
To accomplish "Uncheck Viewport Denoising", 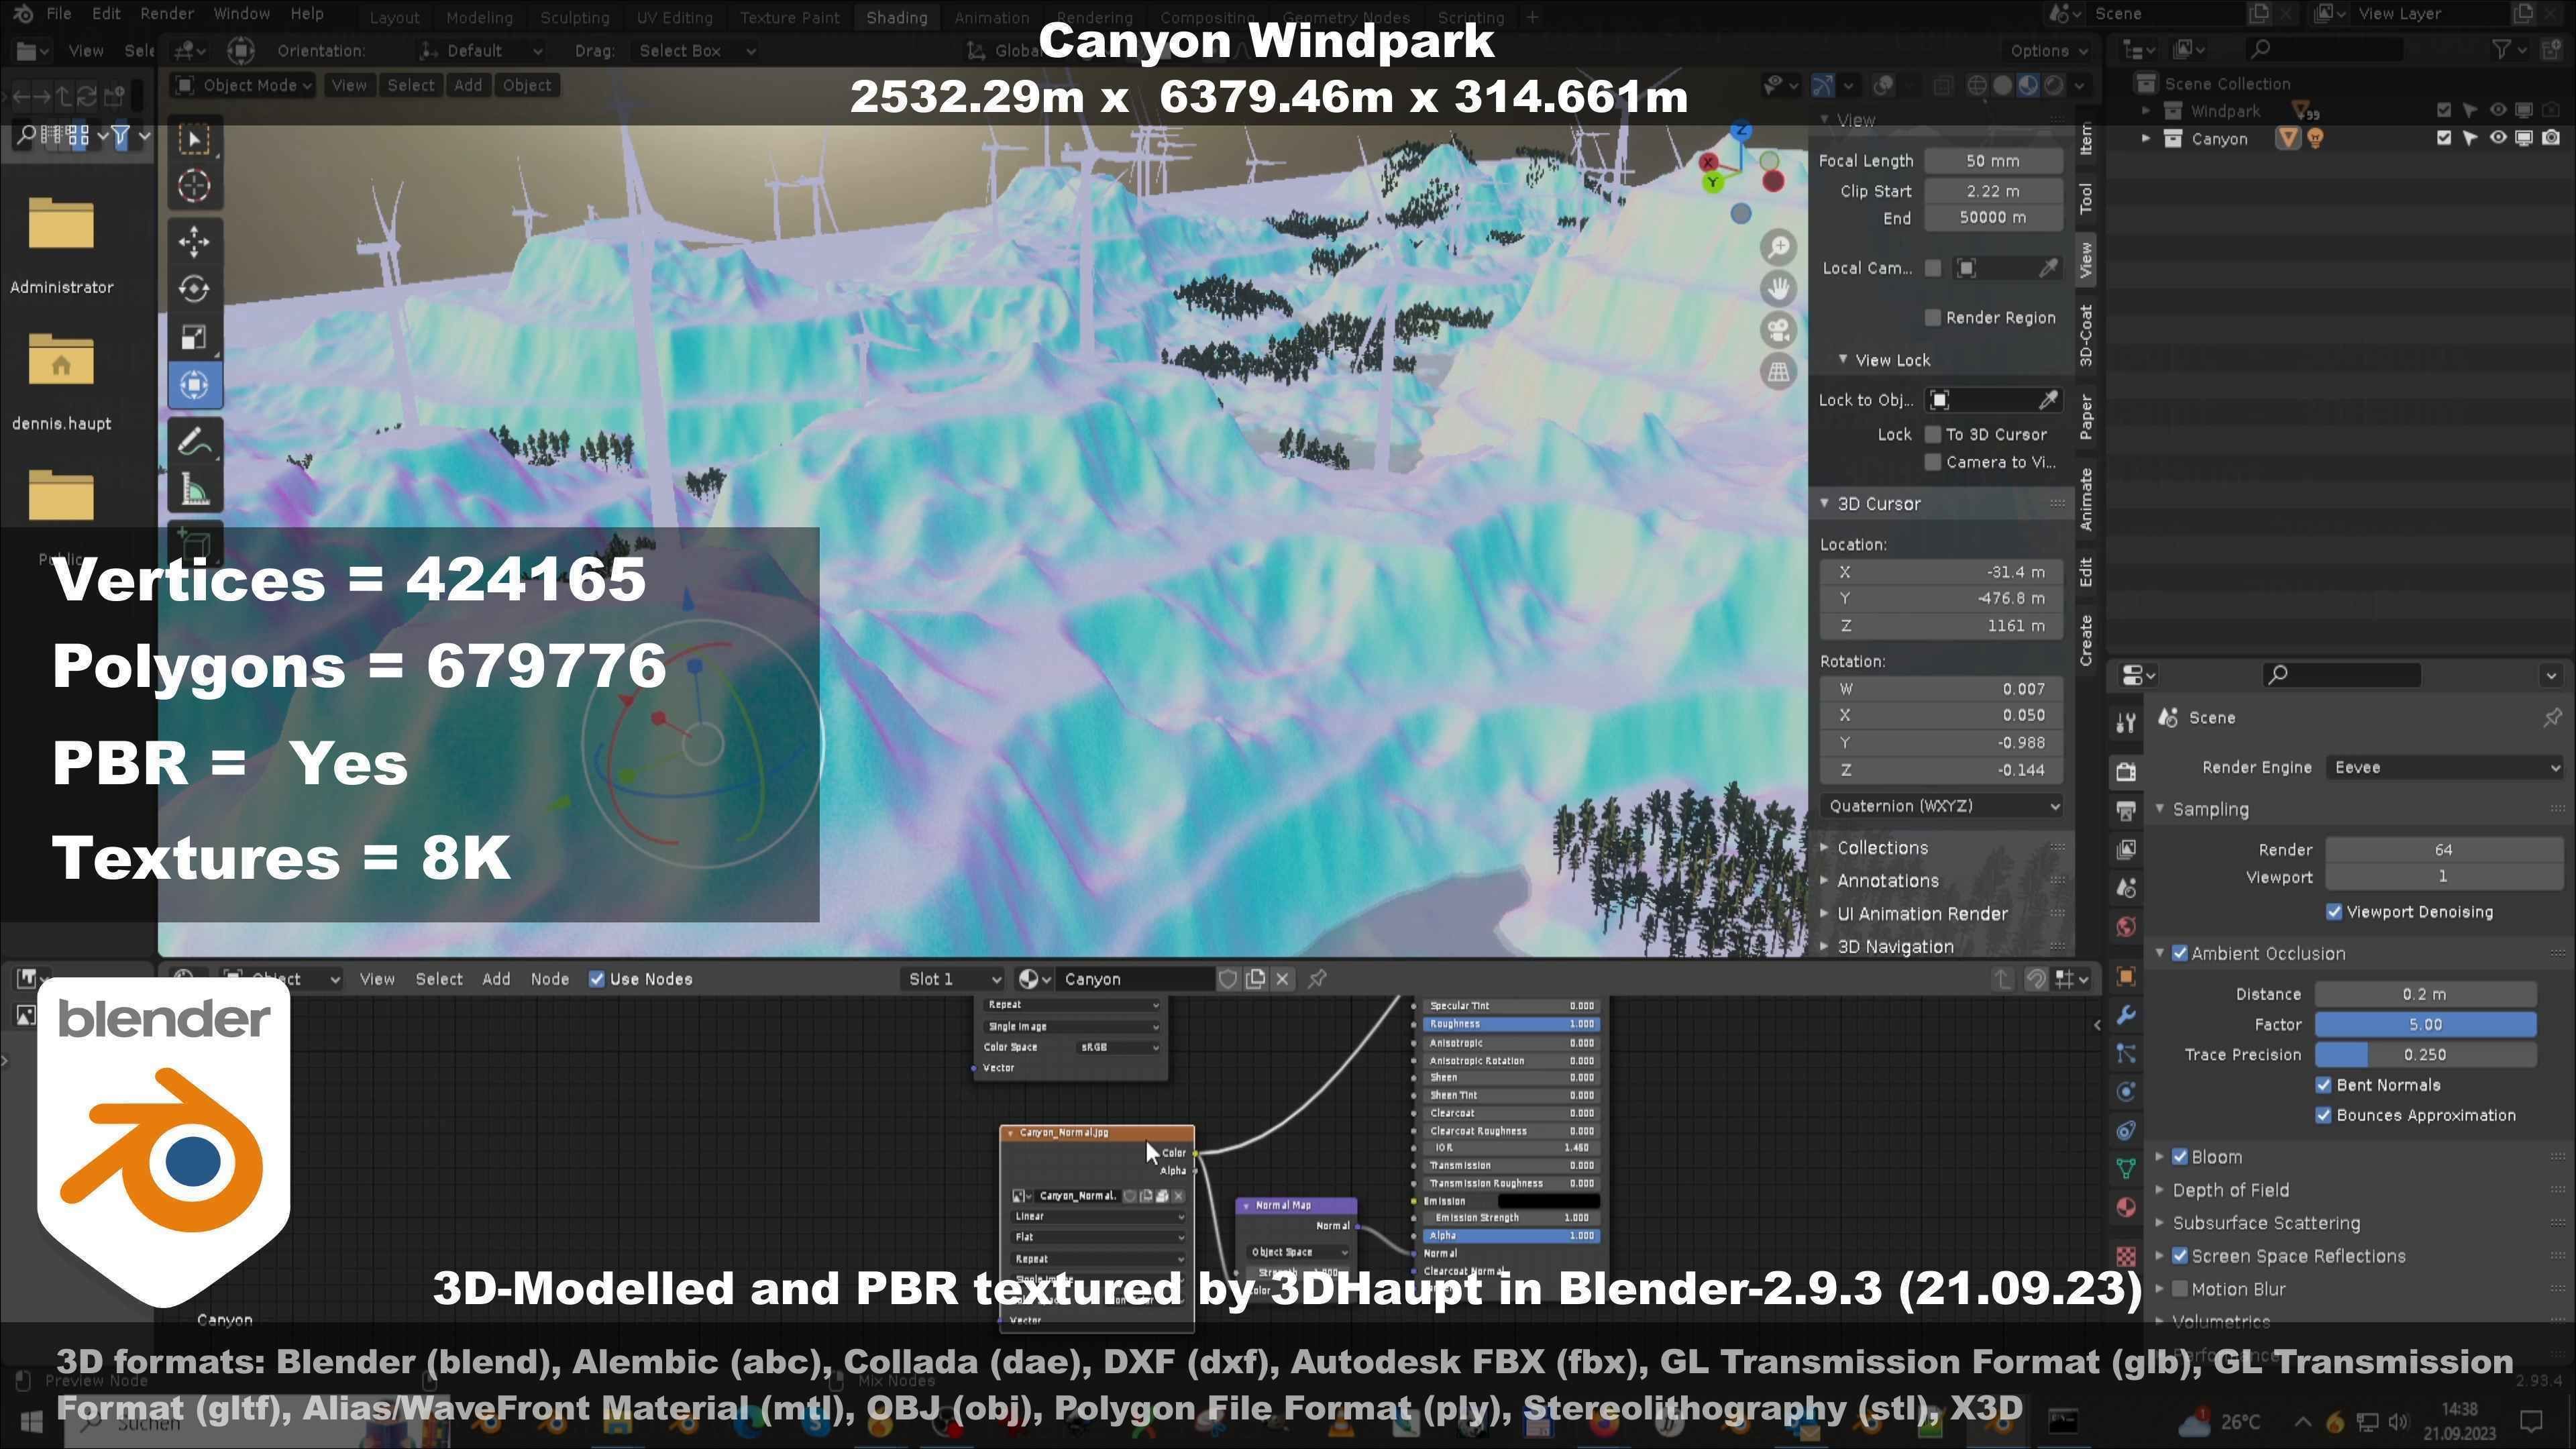I will (x=2334, y=912).
